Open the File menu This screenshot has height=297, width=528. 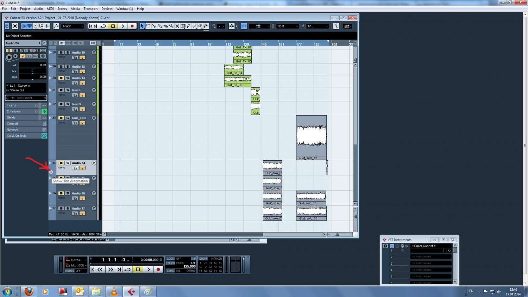click(4, 9)
